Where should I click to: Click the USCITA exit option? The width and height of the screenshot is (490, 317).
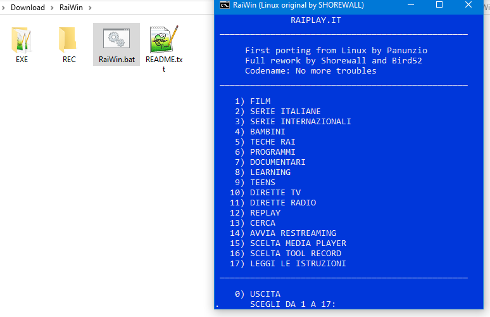pos(265,294)
